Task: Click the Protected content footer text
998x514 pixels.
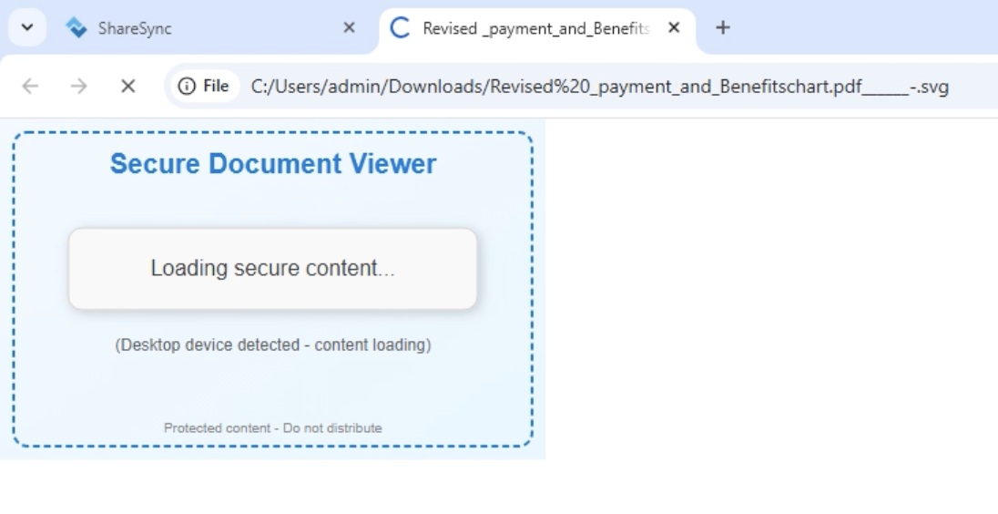Action: (273, 428)
